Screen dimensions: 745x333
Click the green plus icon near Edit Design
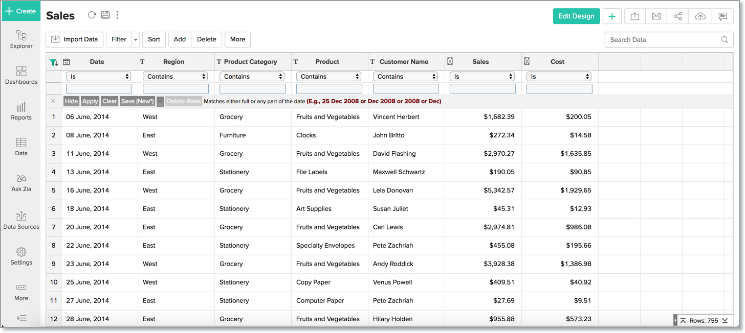click(612, 16)
